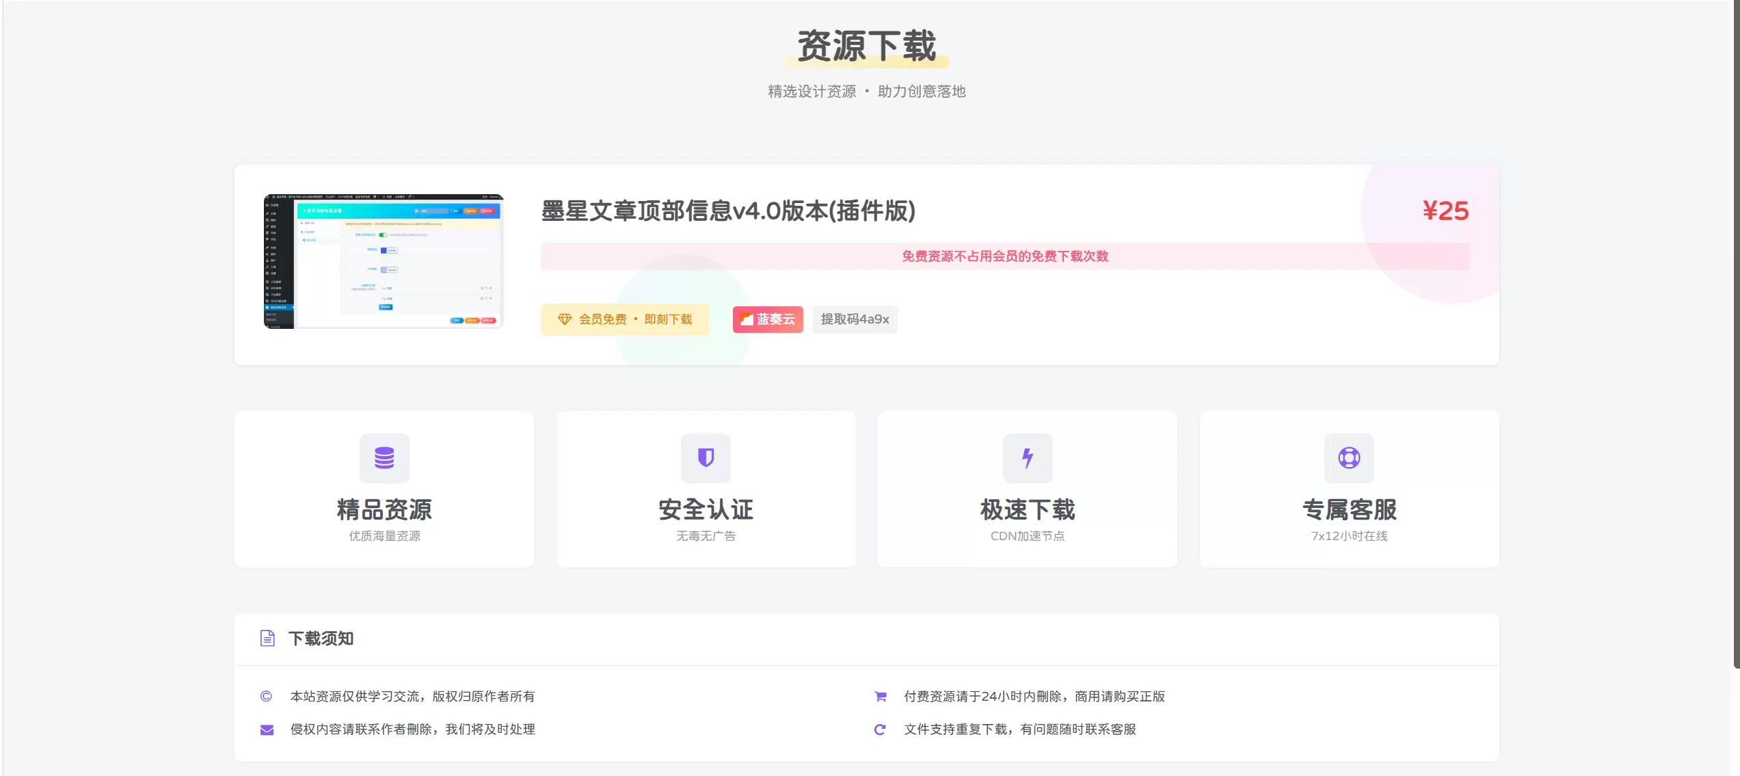Click the CDN加速节点 caption
This screenshot has height=776, width=1740.
pyautogui.click(x=1027, y=536)
